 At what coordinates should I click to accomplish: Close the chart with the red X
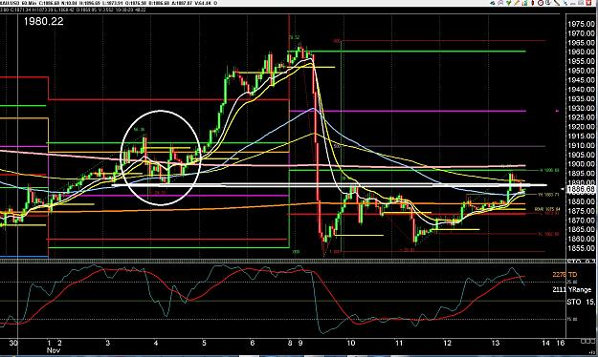coord(588,3)
